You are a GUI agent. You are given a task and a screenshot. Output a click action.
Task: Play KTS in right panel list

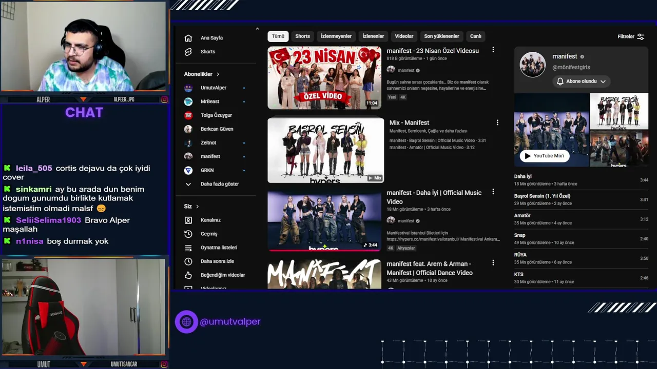point(581,278)
